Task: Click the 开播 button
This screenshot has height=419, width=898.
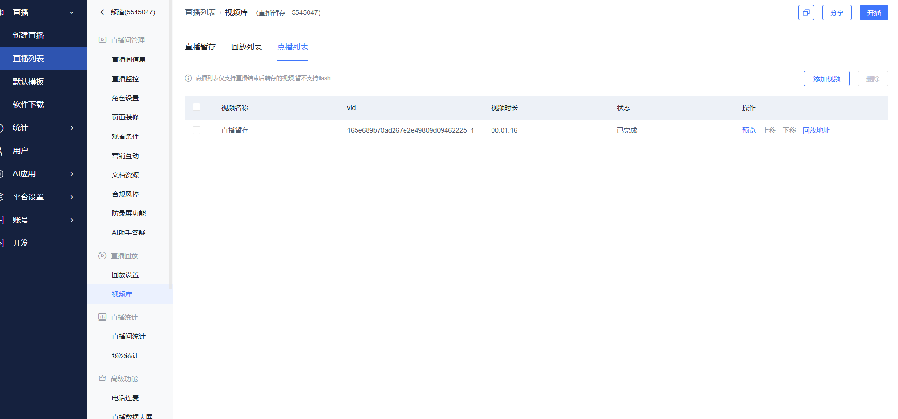Action: pos(874,12)
